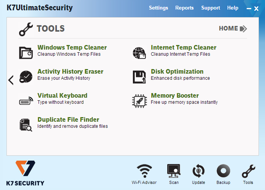
Task: Launch Scan from the bottom toolbar
Action: (174, 174)
